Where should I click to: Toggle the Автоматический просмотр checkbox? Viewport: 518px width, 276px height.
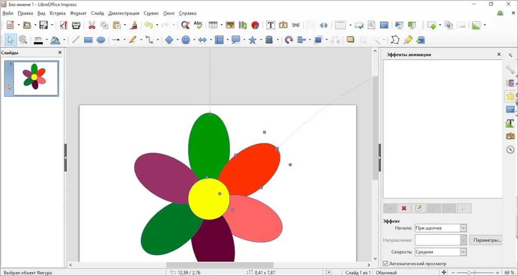[385, 263]
